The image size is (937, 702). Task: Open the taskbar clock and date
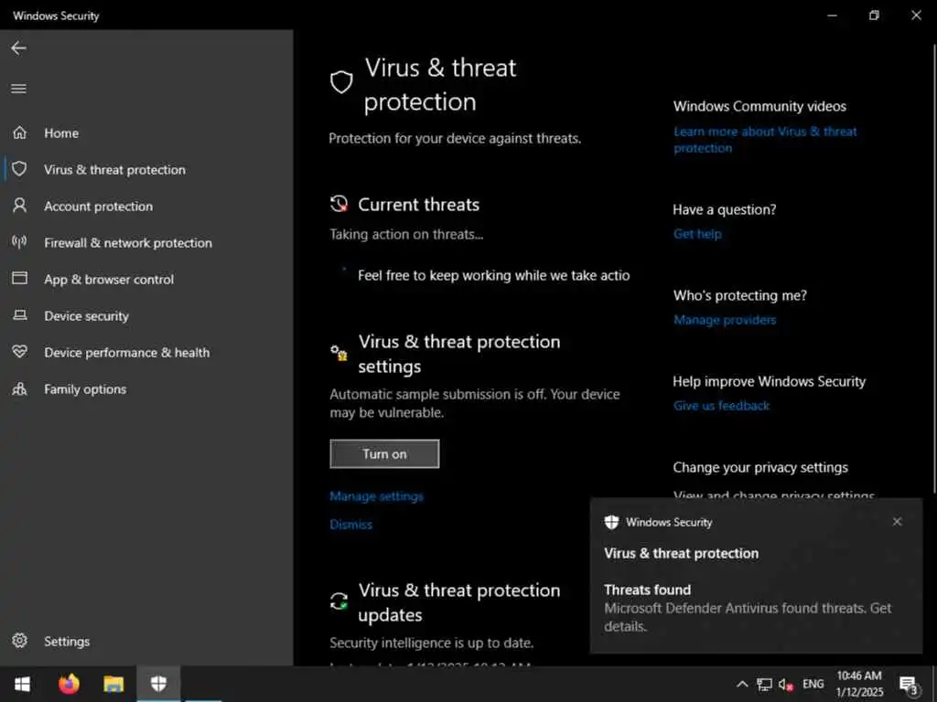tap(859, 684)
